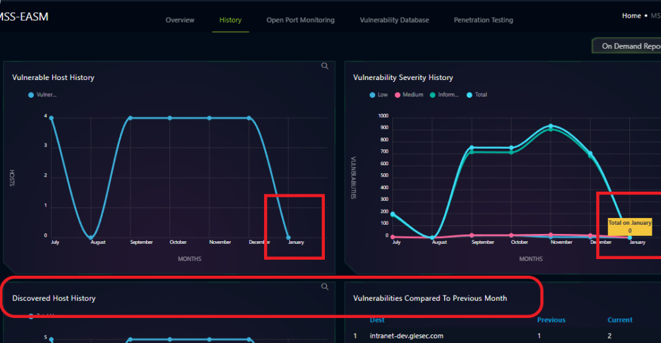
Task: Click the Vulnerable Host History magnifier icon
Action: pyautogui.click(x=324, y=66)
